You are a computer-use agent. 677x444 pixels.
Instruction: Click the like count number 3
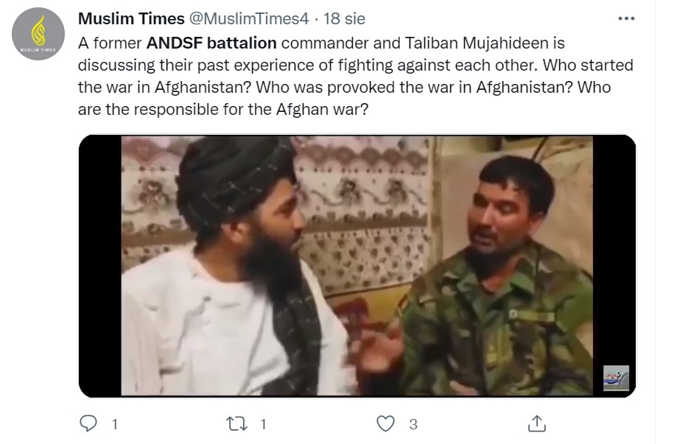pos(413,424)
